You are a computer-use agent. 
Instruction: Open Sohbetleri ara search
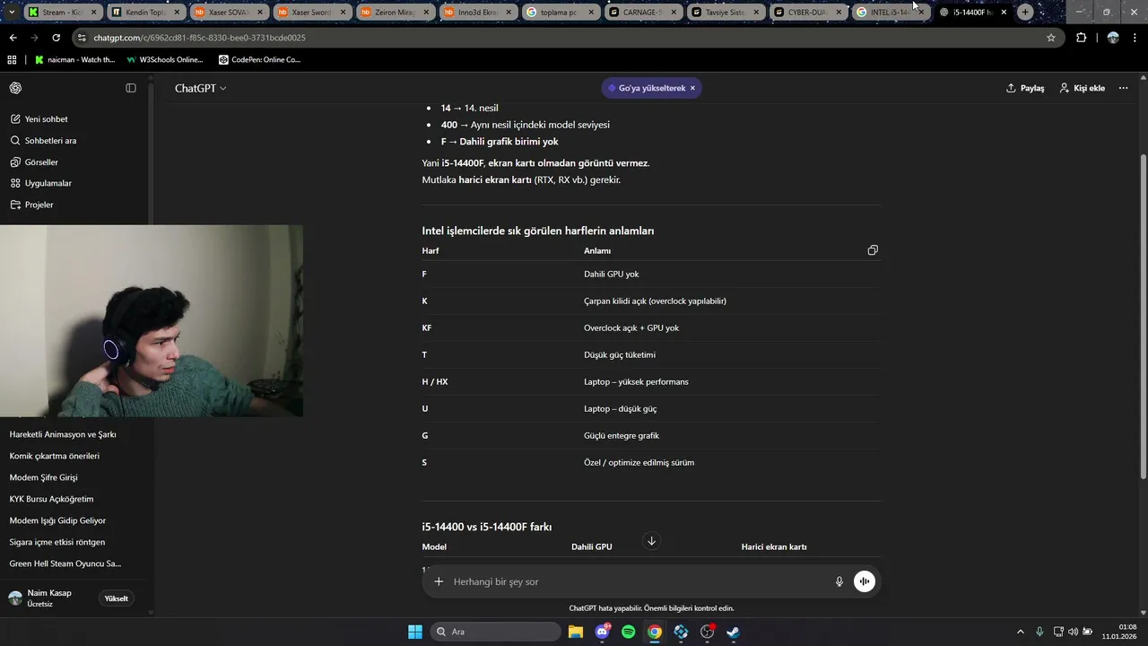tap(44, 141)
